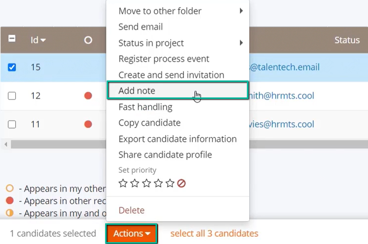
Task: Check the checkbox for candidate 11
Action: coord(12,124)
